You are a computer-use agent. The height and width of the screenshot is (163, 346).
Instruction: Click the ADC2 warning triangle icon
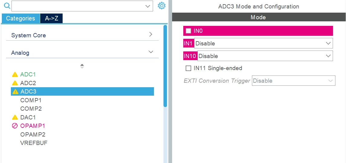pyautogui.click(x=15, y=83)
